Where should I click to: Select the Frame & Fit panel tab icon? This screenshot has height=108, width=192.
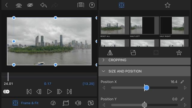(x=121, y=5)
